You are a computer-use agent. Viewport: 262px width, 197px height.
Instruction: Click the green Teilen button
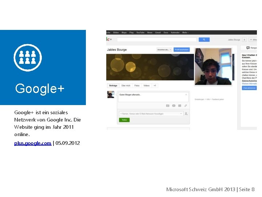tap(124, 120)
